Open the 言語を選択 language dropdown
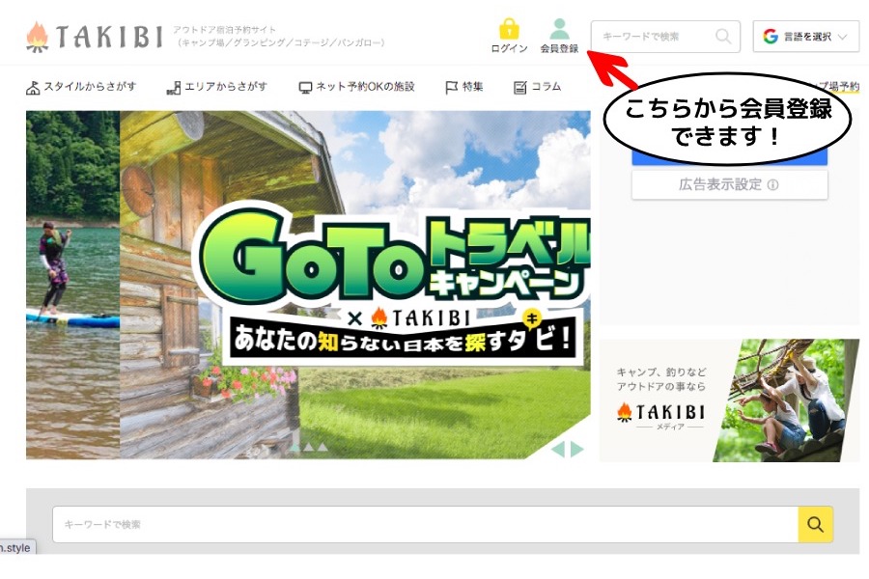Screen dimensions: 869x579 click(x=806, y=37)
